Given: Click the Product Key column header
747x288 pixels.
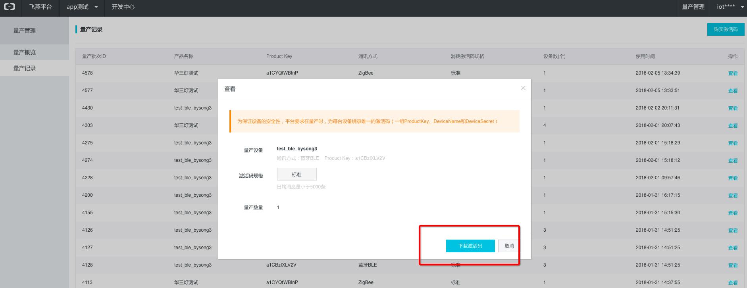Looking at the screenshot, I should coord(279,56).
